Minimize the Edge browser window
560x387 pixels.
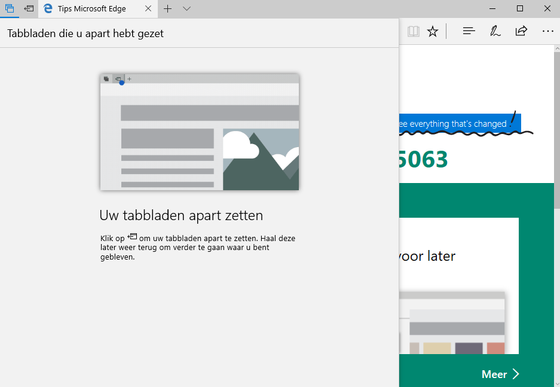pyautogui.click(x=492, y=8)
